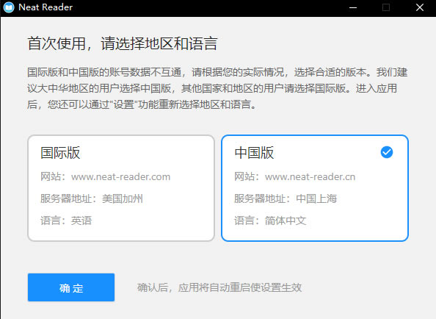436x319 pixels.
Task: Click the Neat Reader app logo icon
Action: click(9, 7)
